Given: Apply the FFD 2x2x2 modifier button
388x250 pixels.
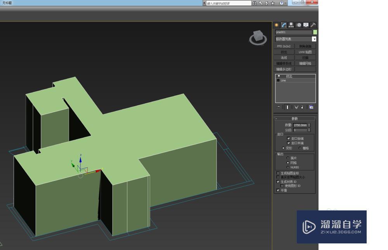Looking at the screenshot, I should click(284, 46).
